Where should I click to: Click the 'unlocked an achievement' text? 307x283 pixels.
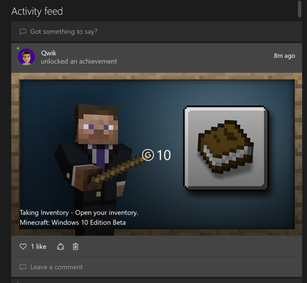(79, 61)
